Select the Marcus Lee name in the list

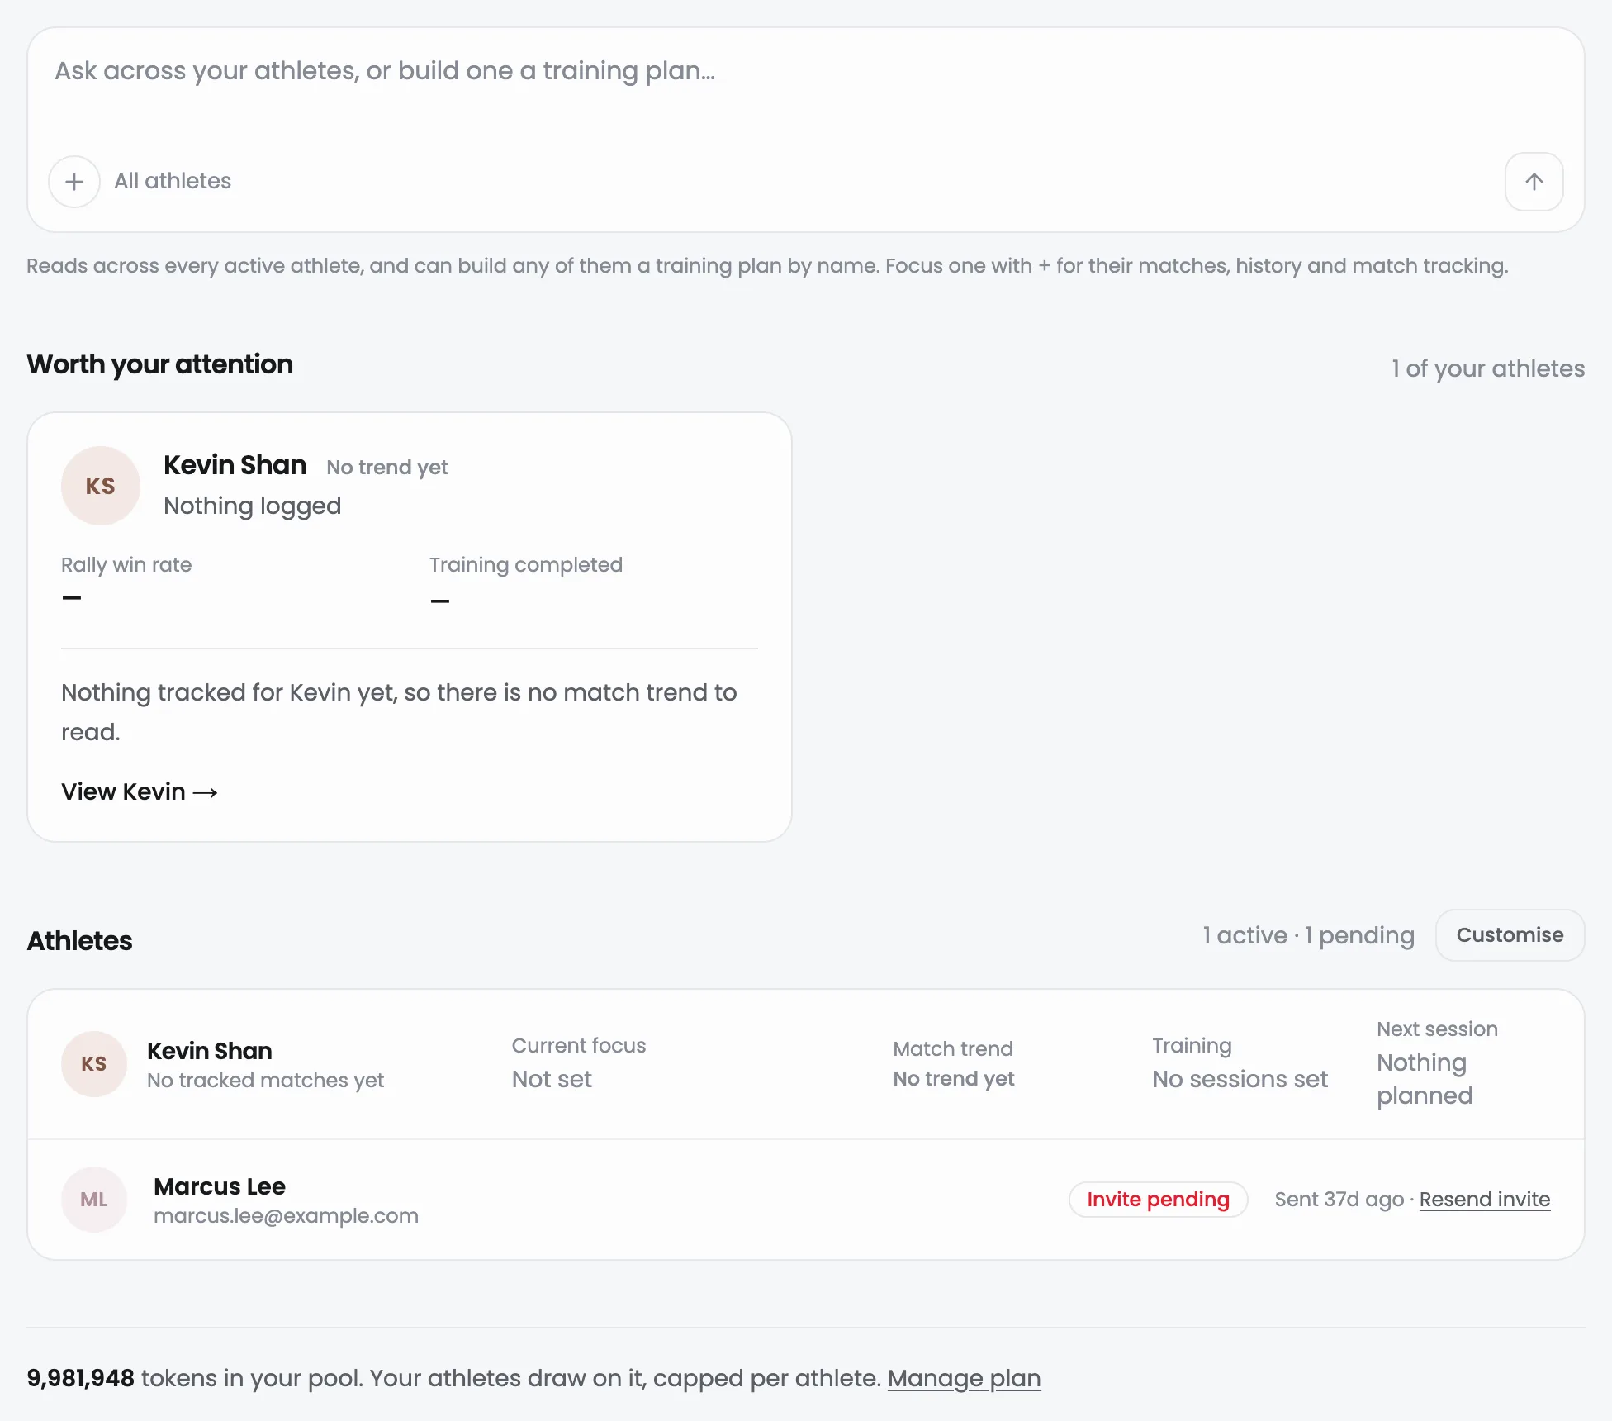point(220,1186)
